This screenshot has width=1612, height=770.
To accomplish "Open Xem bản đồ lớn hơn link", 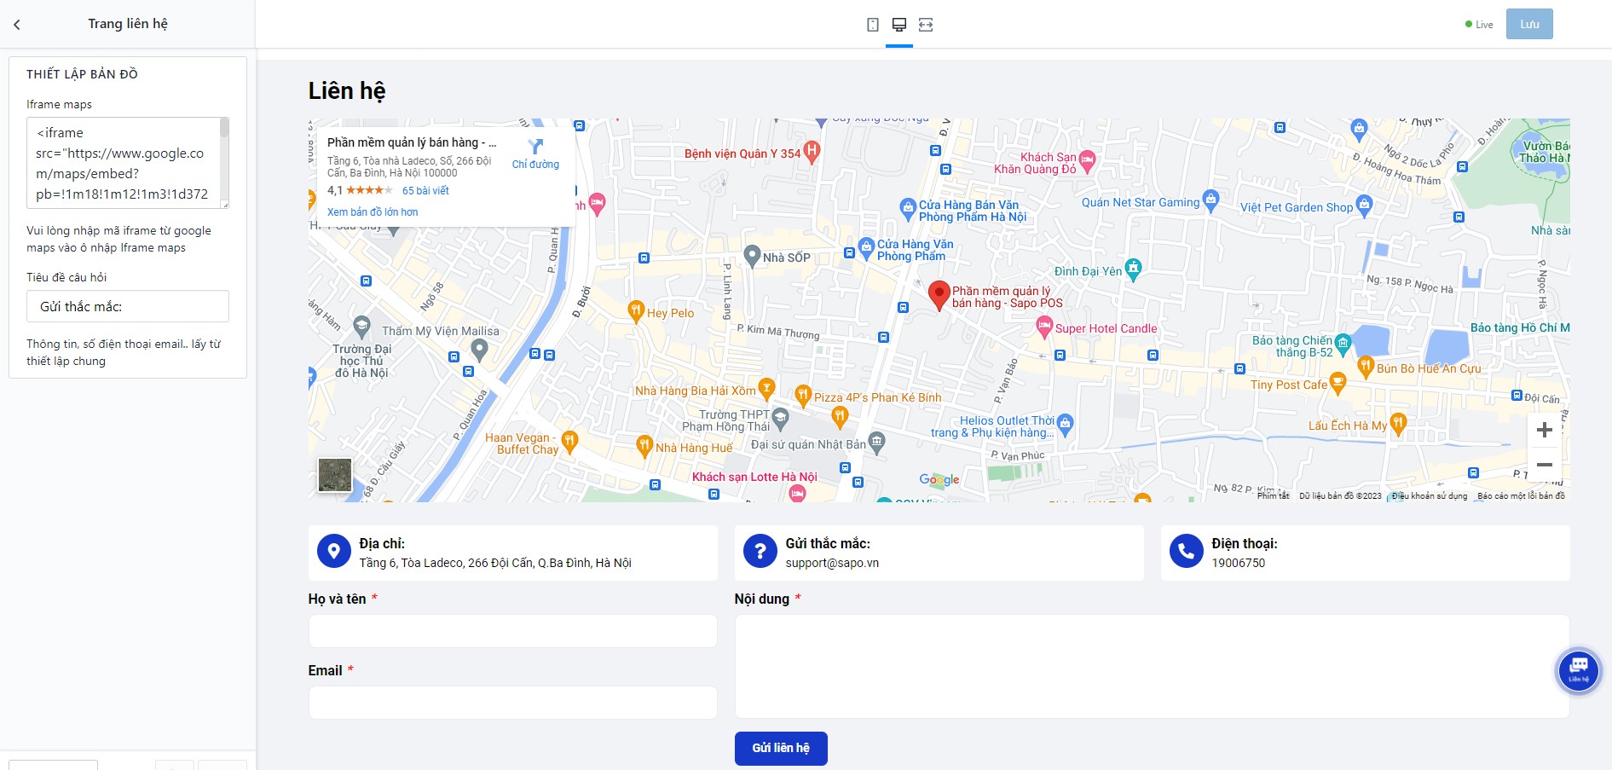I will click(x=373, y=212).
